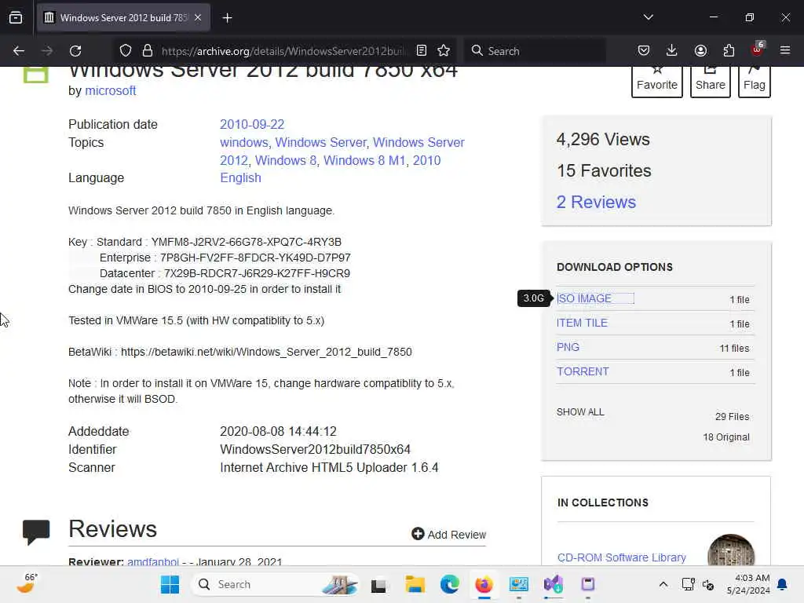Open the 'windows' topic link
804x603 pixels.
(244, 143)
